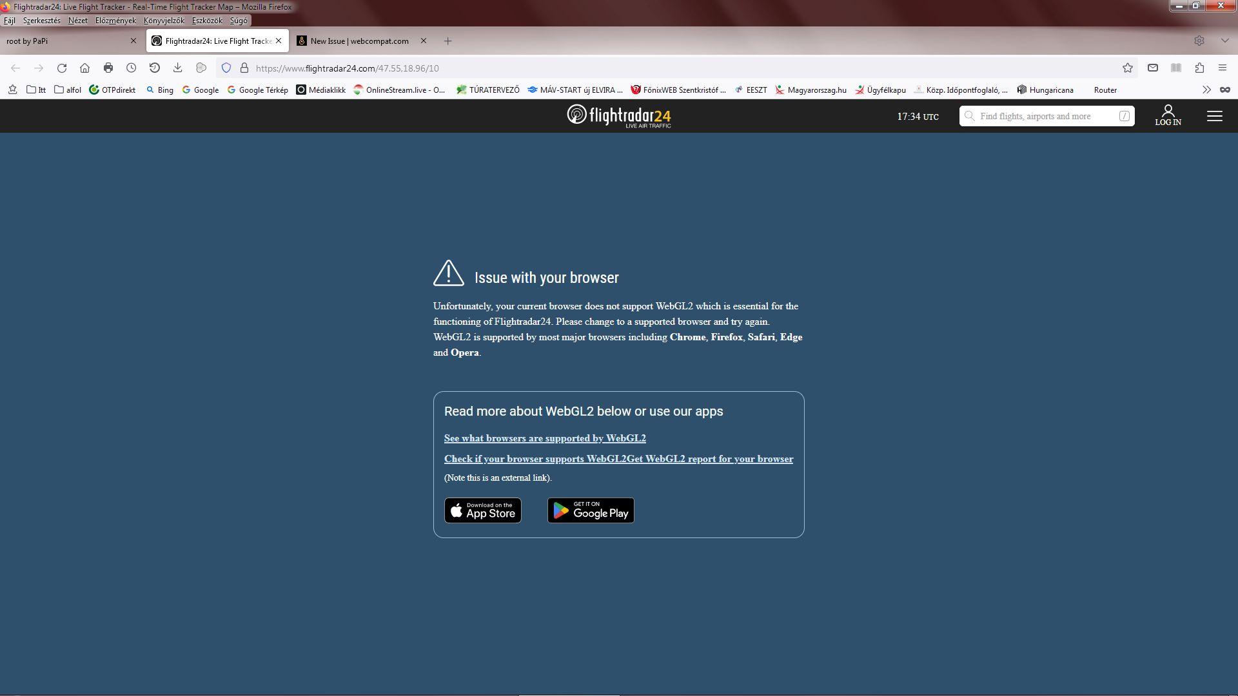Image resolution: width=1238 pixels, height=696 pixels.
Task: Open the Router bookmark
Action: point(1105,90)
